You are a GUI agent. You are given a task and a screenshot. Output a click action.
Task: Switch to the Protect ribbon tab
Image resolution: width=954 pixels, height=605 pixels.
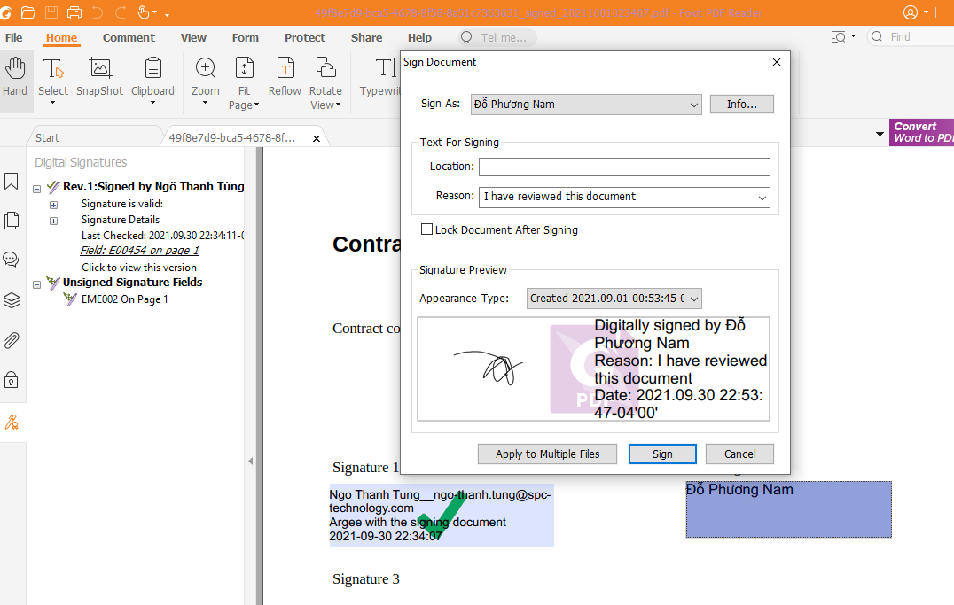305,37
